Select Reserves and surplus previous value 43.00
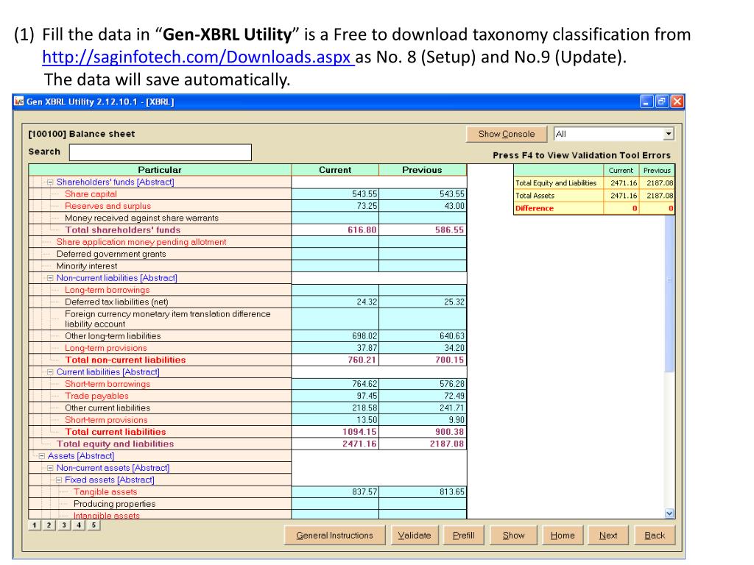754x565 pixels. coord(423,206)
